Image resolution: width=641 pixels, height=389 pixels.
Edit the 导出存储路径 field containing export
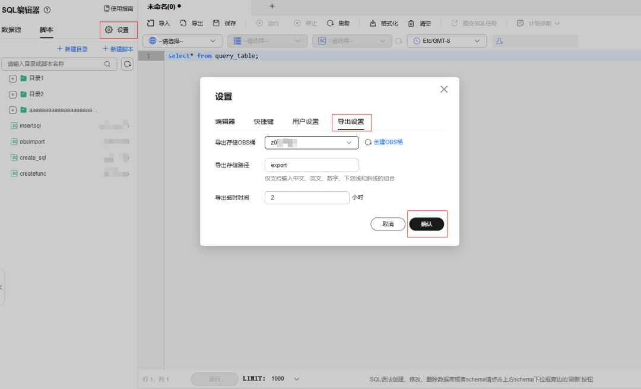pos(312,165)
